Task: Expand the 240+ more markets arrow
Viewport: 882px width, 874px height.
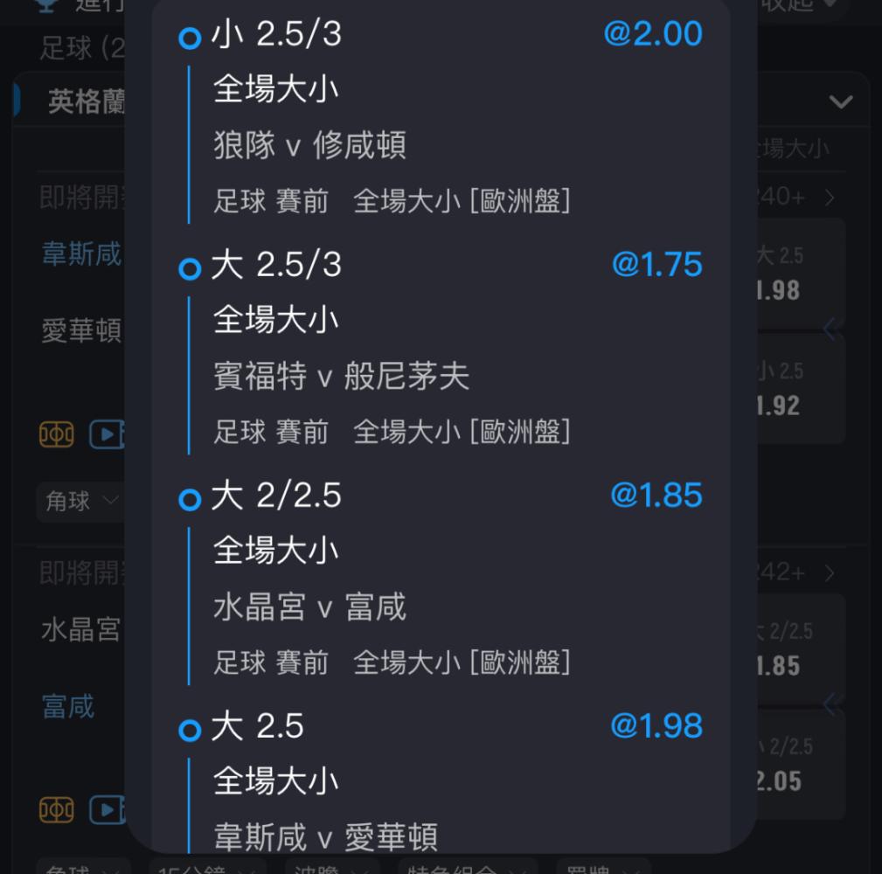Action: click(x=830, y=198)
